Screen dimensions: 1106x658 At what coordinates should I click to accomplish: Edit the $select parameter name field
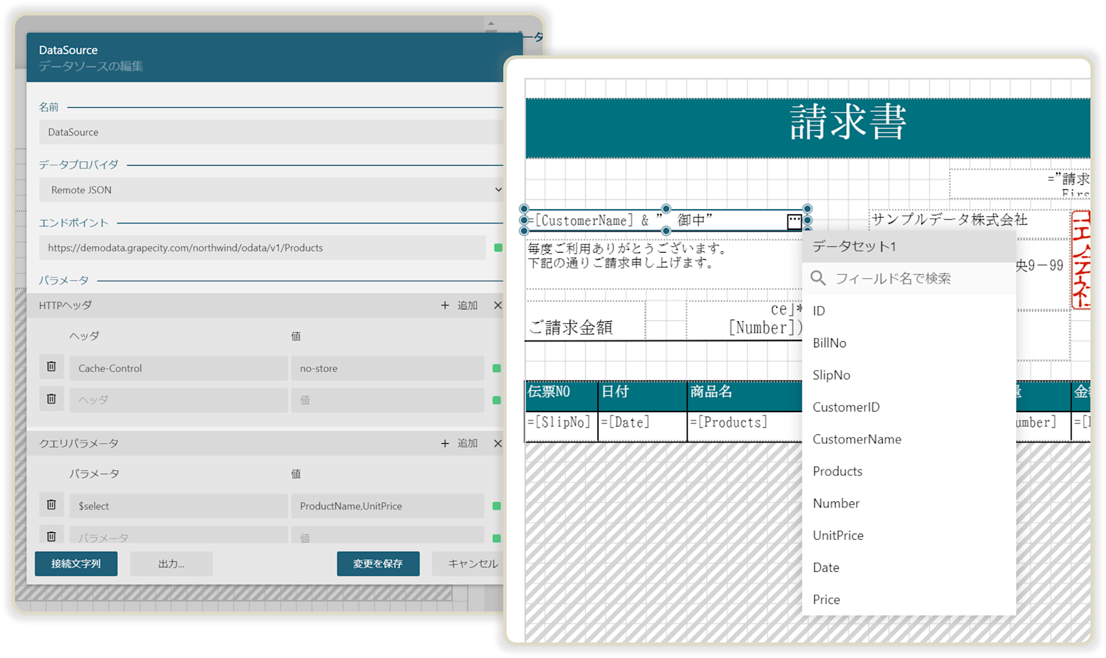[178, 506]
